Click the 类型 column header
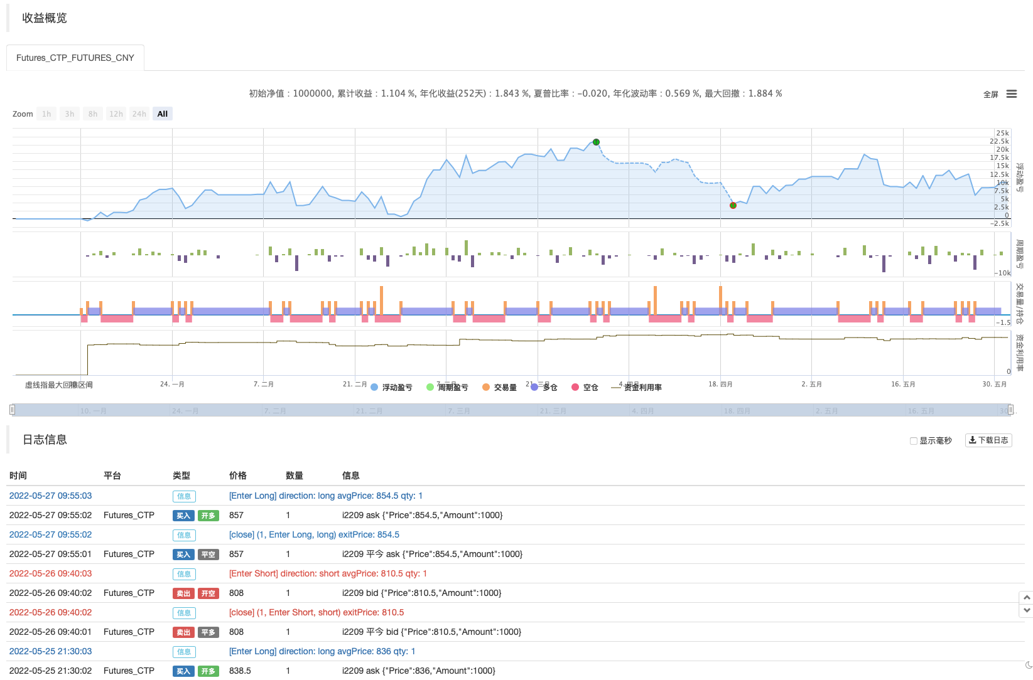Viewport: 1033px width, 680px height. [181, 475]
